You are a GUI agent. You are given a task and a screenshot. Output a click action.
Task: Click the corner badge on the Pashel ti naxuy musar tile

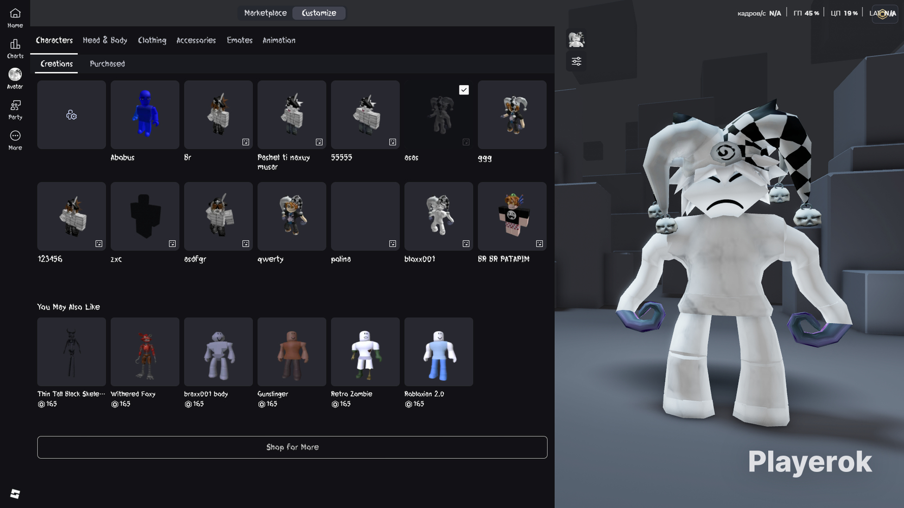click(319, 142)
